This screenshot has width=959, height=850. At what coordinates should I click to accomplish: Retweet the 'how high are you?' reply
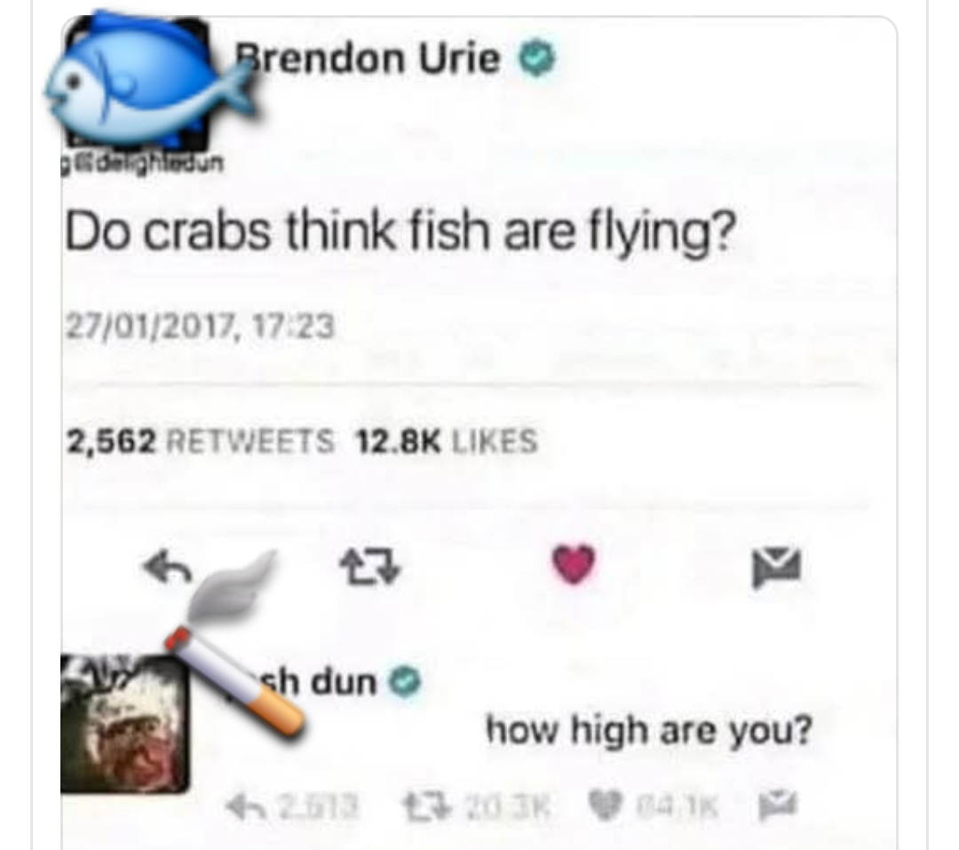419,807
